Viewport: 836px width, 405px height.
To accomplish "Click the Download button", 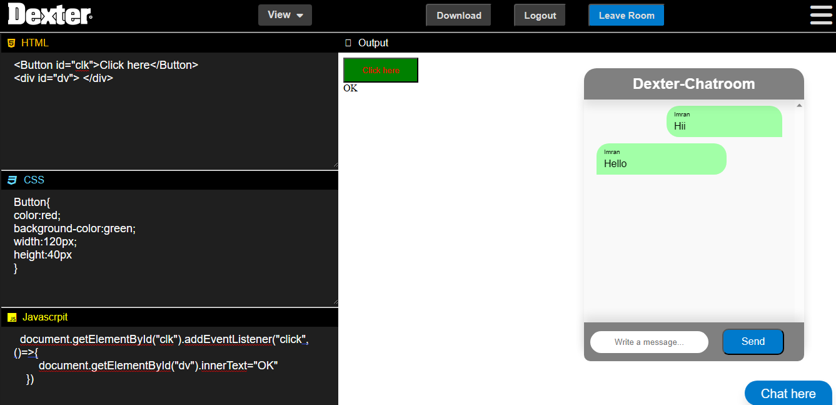I will click(x=459, y=16).
